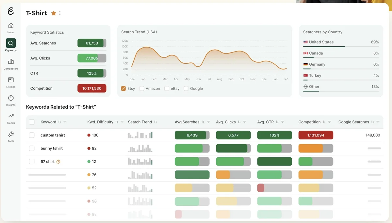Go to Competitors label in sidebar
The image size is (392, 223).
11,69
